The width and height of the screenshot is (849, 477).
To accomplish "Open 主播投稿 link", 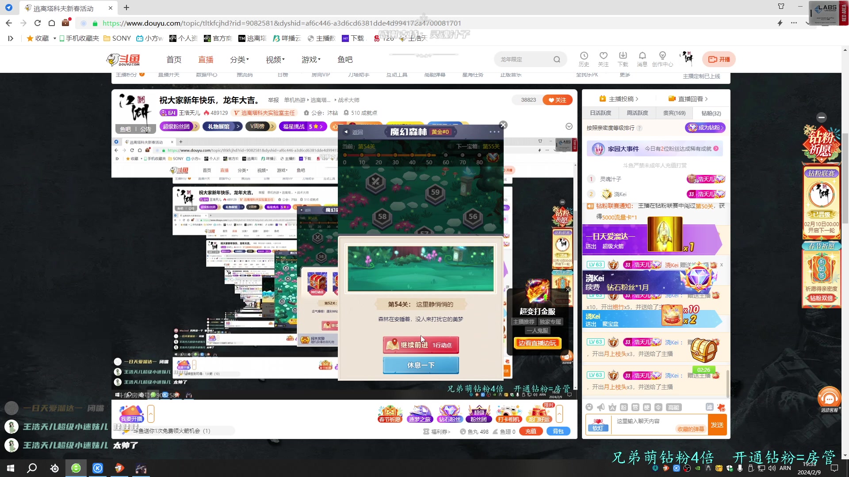I will click(x=619, y=99).
